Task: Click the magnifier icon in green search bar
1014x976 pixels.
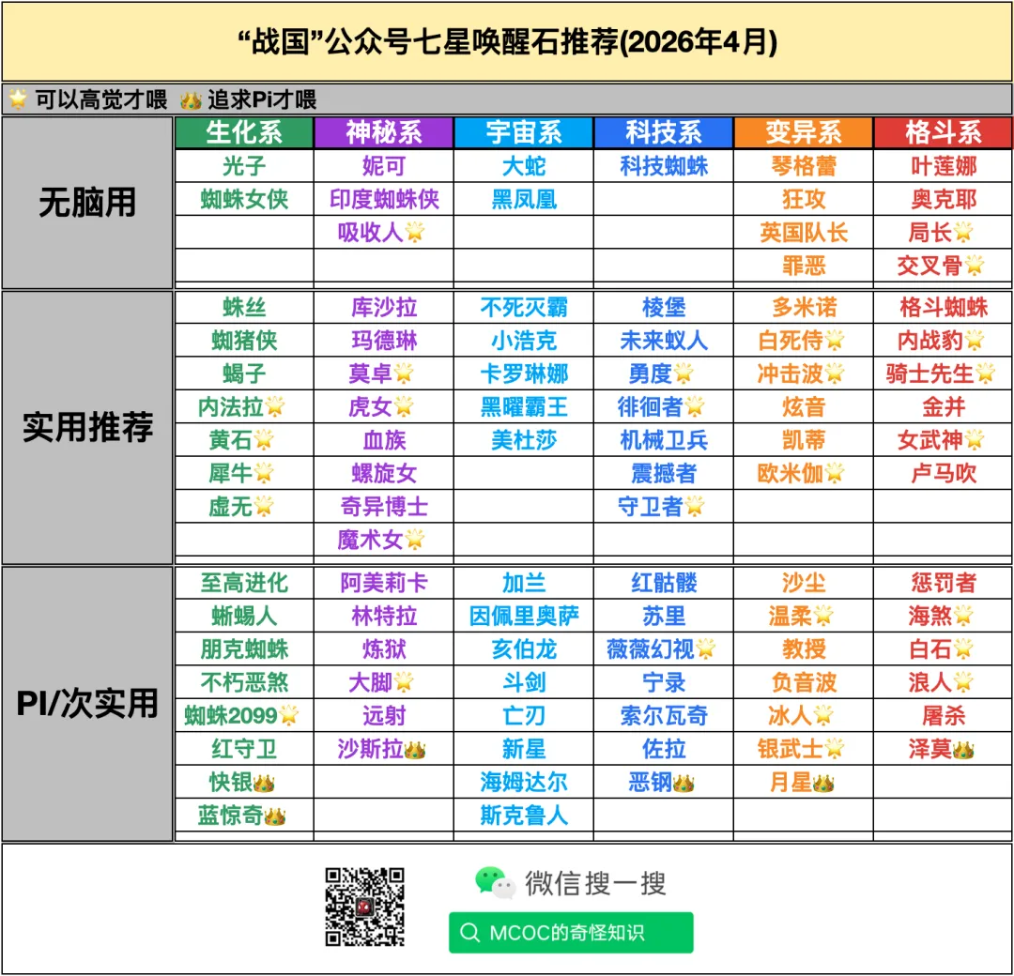Action: point(469,933)
